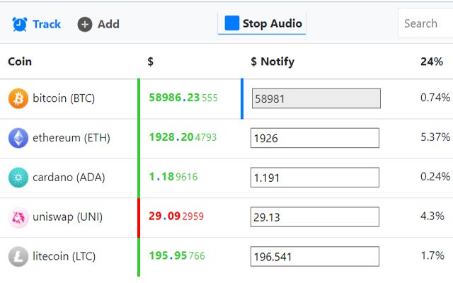Click the $ Notify column header
The width and height of the screenshot is (453, 283).
[x=273, y=62]
